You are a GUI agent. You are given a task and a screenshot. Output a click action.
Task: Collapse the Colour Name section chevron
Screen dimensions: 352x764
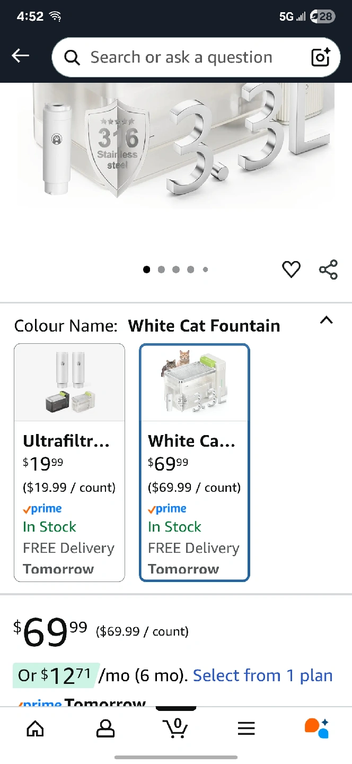click(x=327, y=320)
